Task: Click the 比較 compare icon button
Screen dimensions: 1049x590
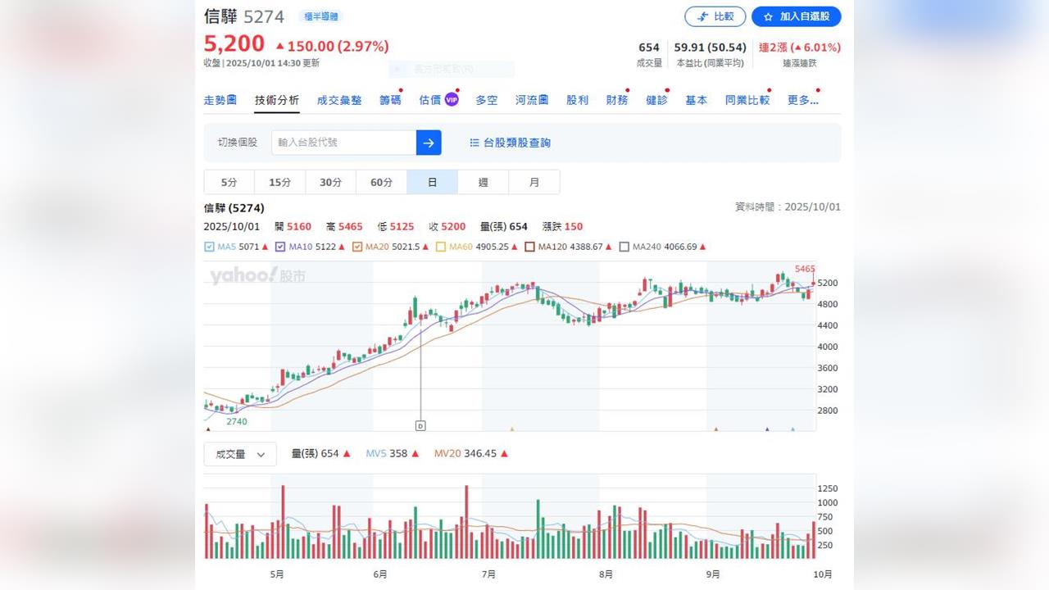Action: coord(715,16)
